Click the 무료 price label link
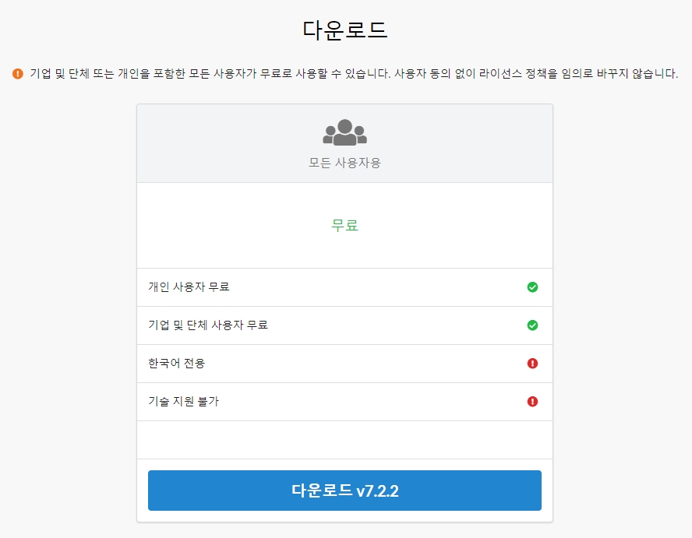 [x=345, y=224]
